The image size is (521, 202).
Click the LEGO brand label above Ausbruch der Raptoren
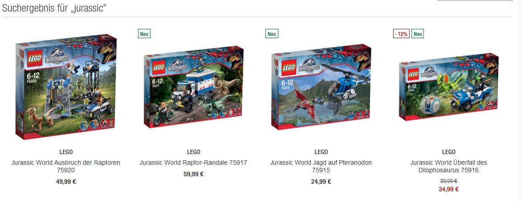point(66,152)
